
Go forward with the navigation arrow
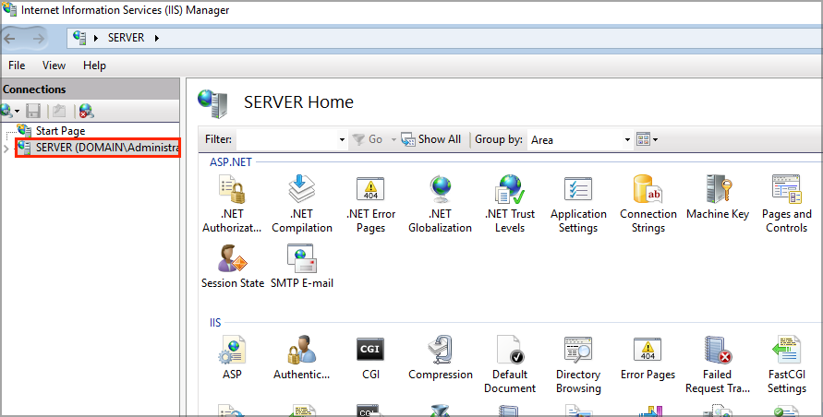point(38,38)
